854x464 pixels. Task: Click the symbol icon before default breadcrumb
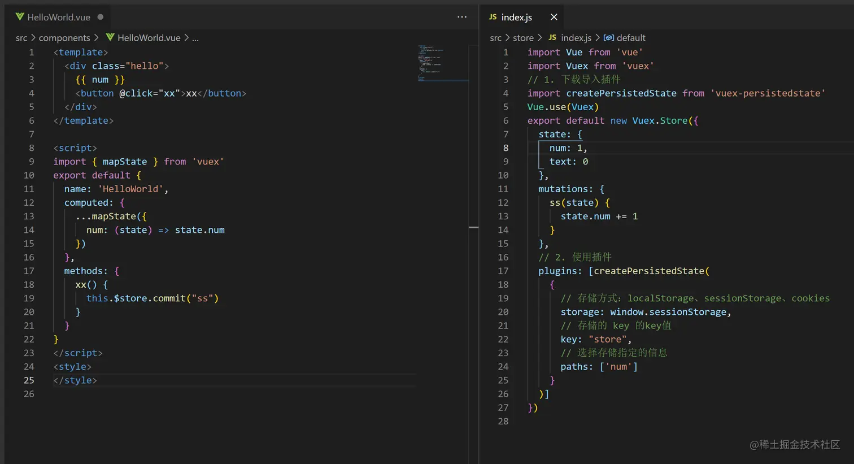point(608,38)
